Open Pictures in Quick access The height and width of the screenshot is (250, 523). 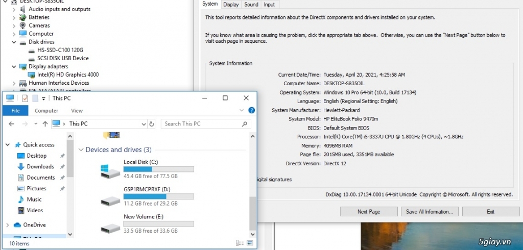pyautogui.click(x=36, y=189)
